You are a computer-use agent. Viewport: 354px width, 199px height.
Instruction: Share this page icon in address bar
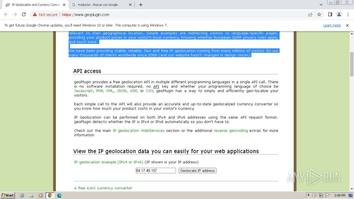(310, 14)
